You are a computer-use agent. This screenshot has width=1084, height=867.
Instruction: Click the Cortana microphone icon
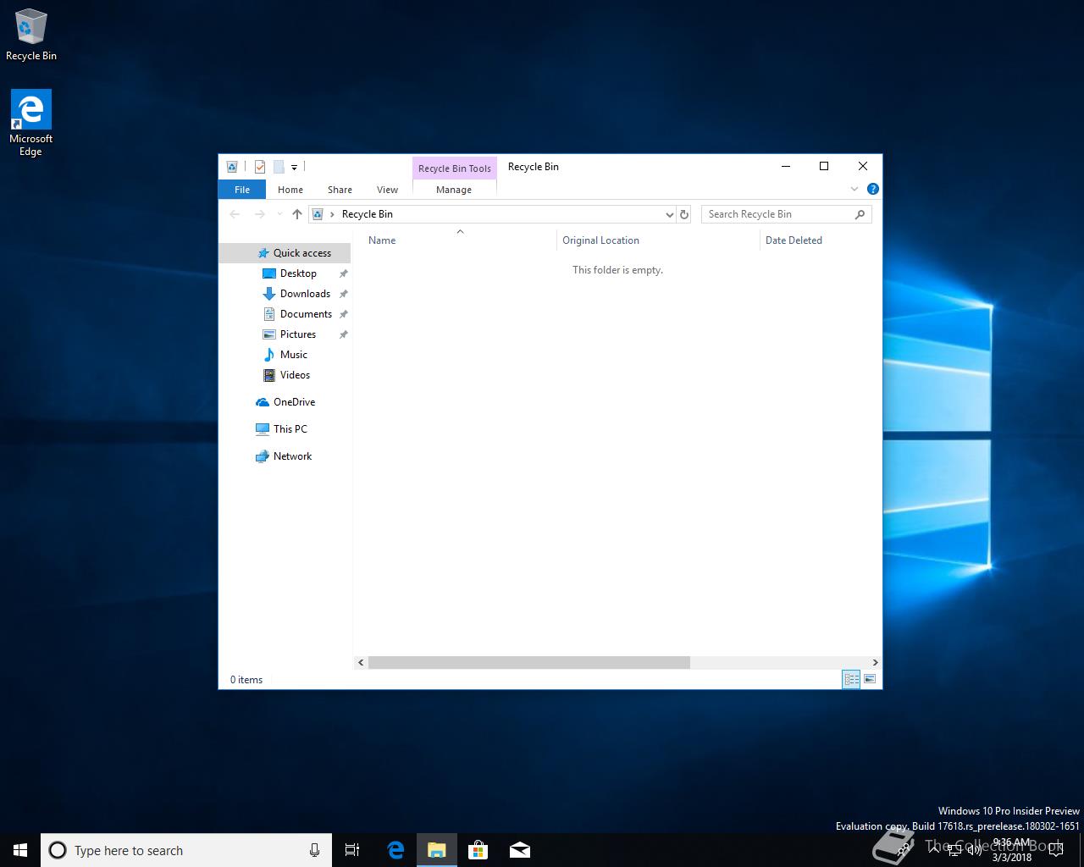(314, 850)
